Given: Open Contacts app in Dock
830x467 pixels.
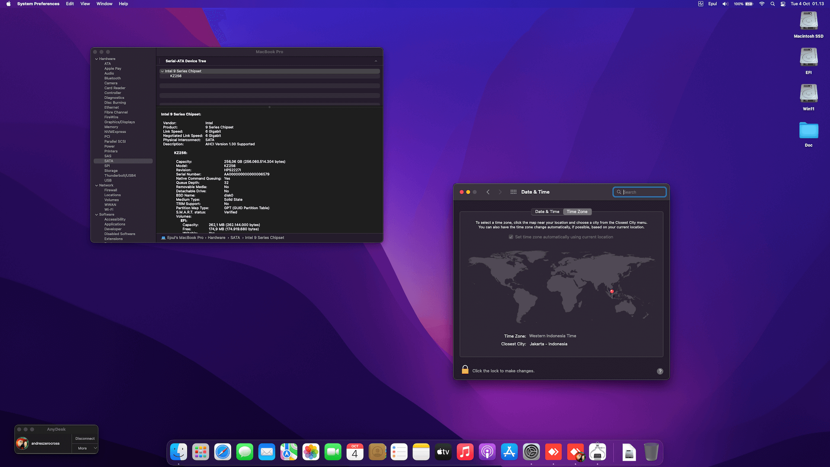Looking at the screenshot, I should click(x=377, y=452).
